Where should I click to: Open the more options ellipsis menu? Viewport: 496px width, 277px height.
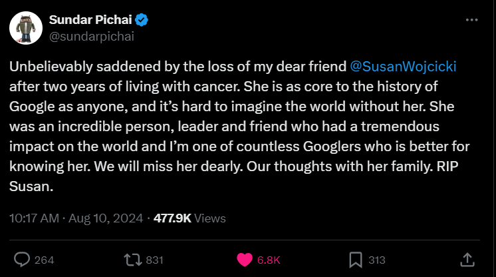tap(471, 20)
